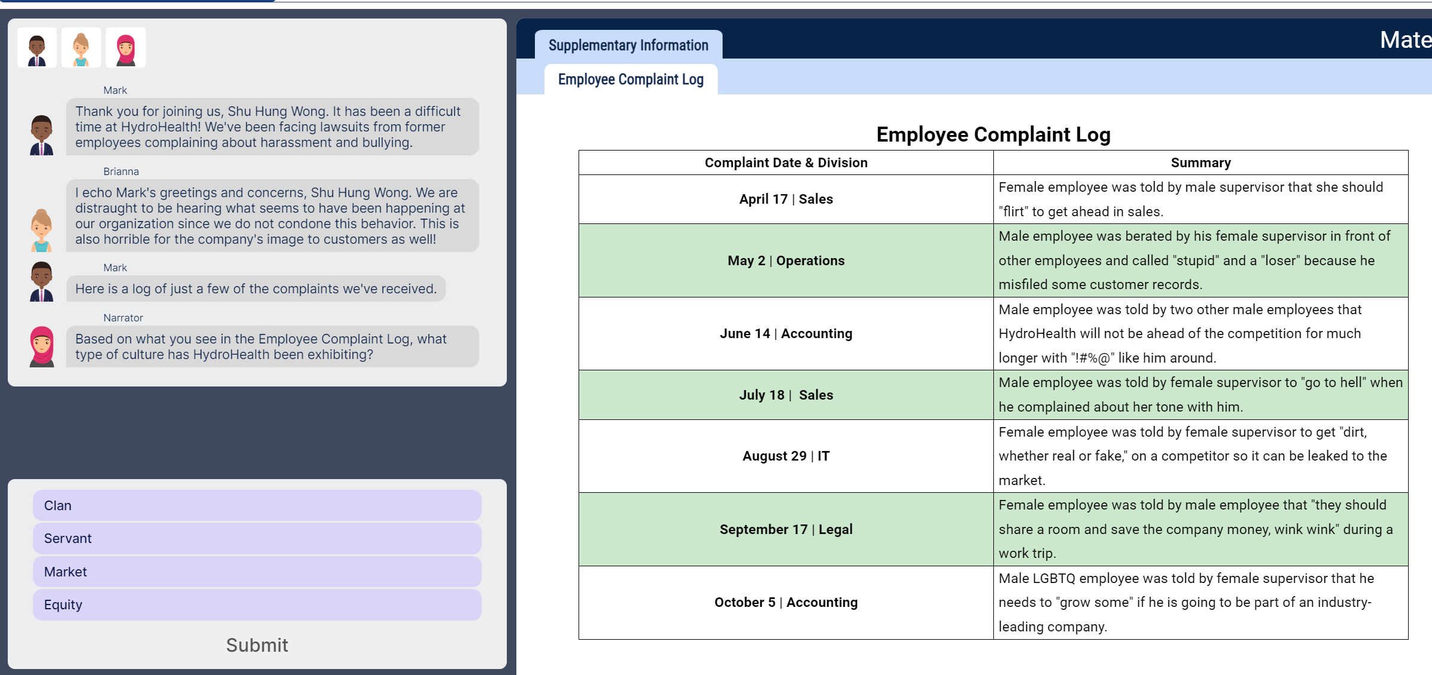Click the summary about sharing a room
Image resolution: width=1432 pixels, height=675 pixels.
pos(1201,529)
